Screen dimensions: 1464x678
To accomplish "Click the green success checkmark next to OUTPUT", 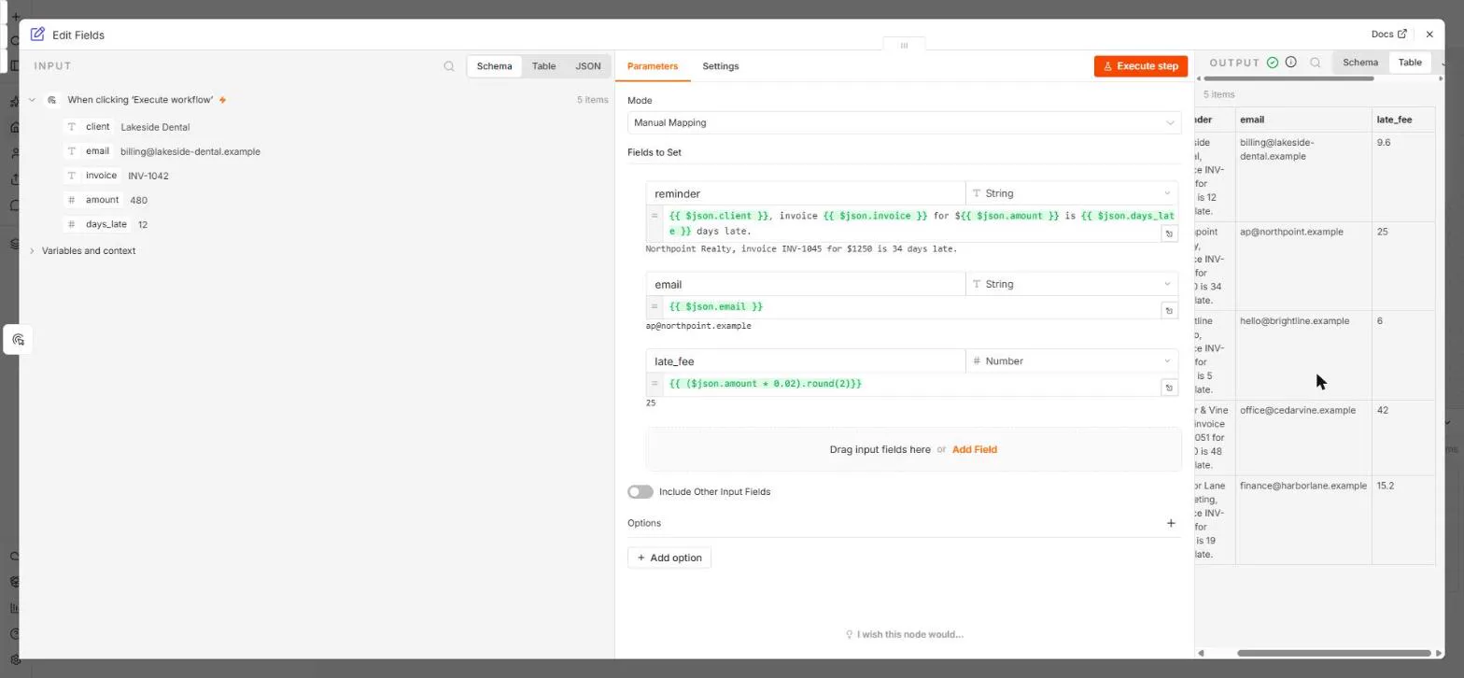I will 1272,63.
